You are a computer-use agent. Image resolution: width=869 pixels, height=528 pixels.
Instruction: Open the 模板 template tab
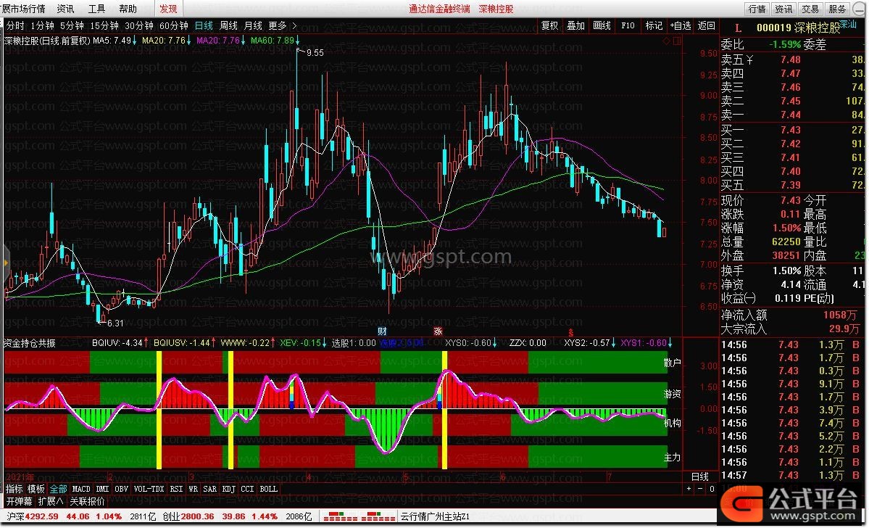36,489
